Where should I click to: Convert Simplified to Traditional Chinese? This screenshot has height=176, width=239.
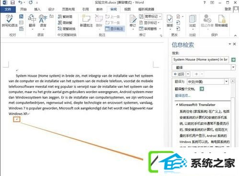point(65,23)
